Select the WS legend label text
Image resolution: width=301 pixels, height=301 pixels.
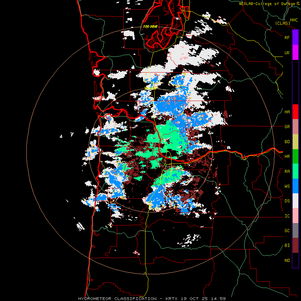(x=287, y=186)
